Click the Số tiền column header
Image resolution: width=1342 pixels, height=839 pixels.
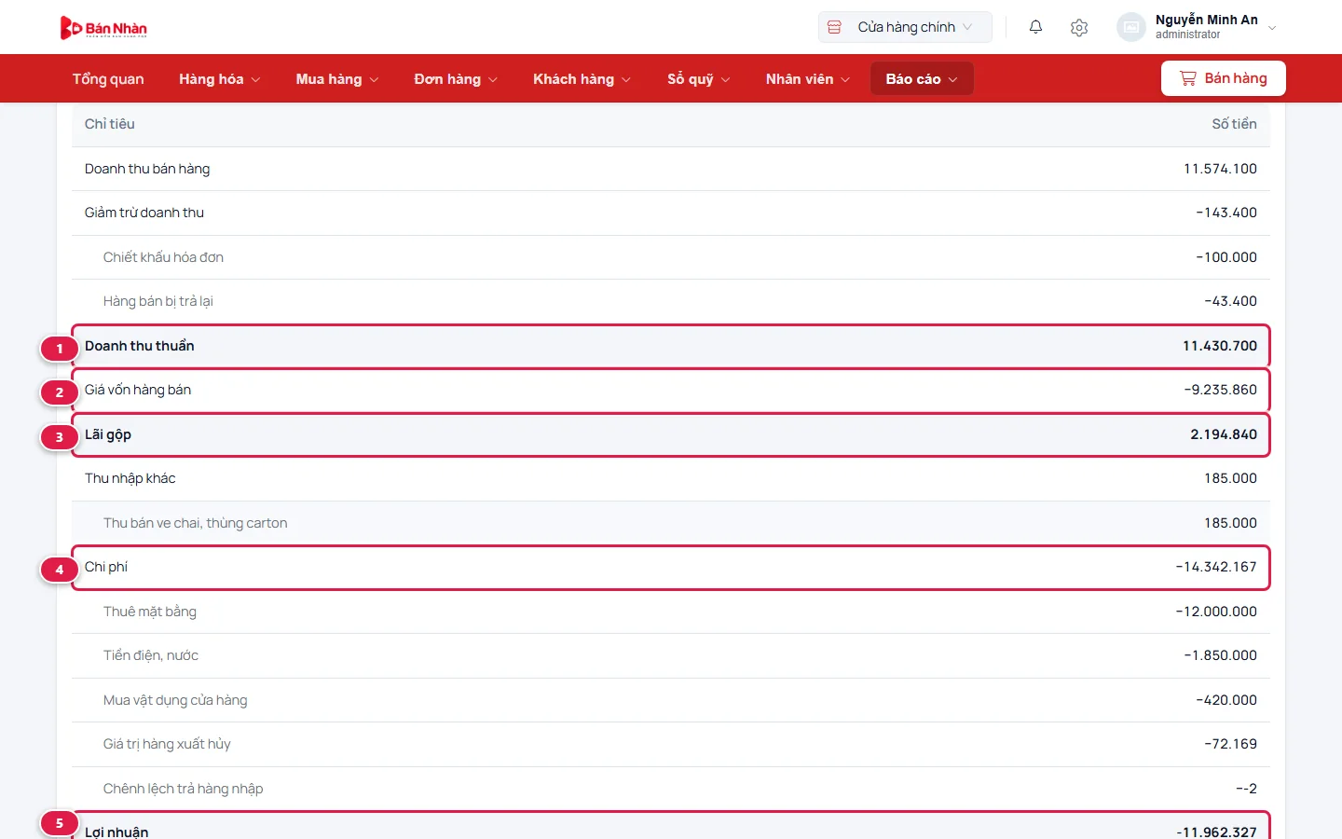1234,124
